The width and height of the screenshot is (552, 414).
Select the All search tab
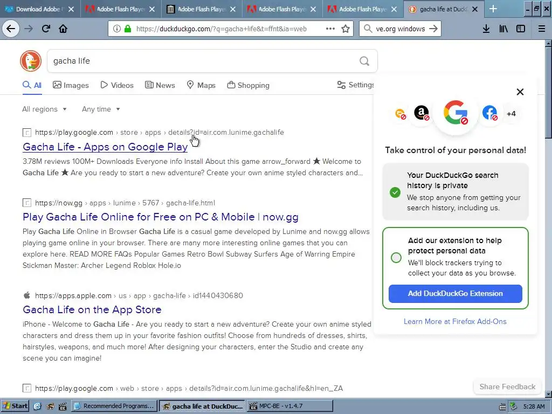tap(32, 85)
